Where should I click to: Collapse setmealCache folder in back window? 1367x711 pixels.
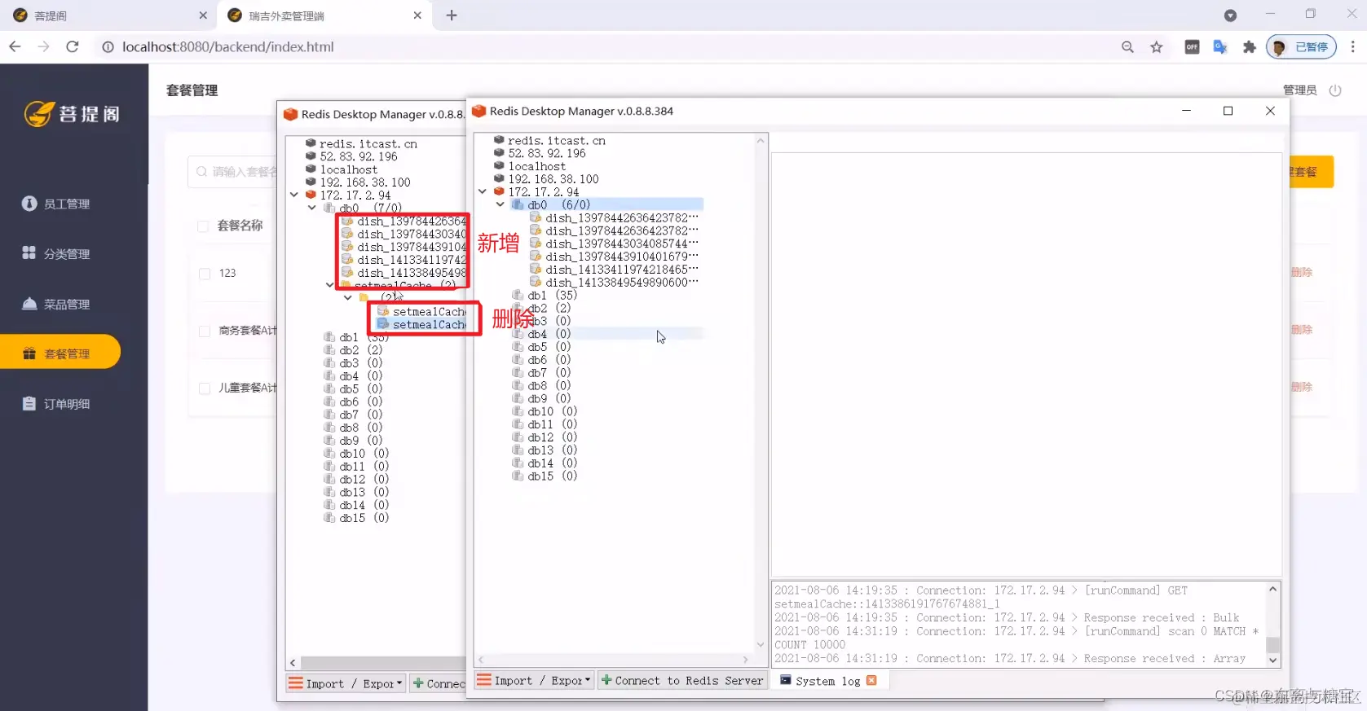pos(330,285)
